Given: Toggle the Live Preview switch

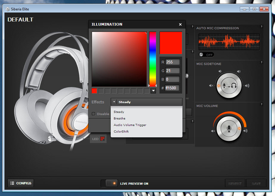Looking at the screenshot, I should click(109, 183).
